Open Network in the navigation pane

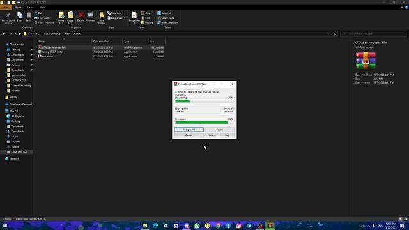click(14, 158)
